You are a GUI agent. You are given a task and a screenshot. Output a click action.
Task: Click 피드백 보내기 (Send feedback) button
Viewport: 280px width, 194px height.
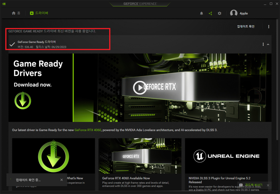[254, 185]
